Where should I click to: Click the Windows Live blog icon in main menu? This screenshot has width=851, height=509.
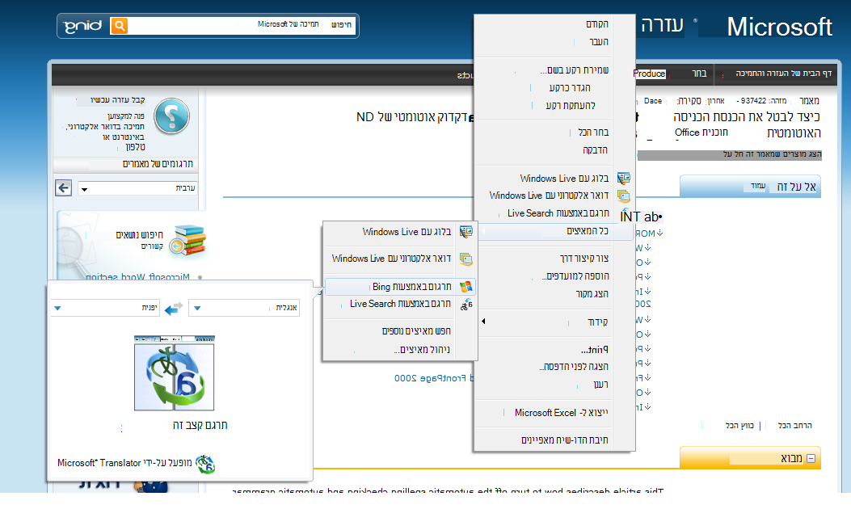[x=623, y=178]
